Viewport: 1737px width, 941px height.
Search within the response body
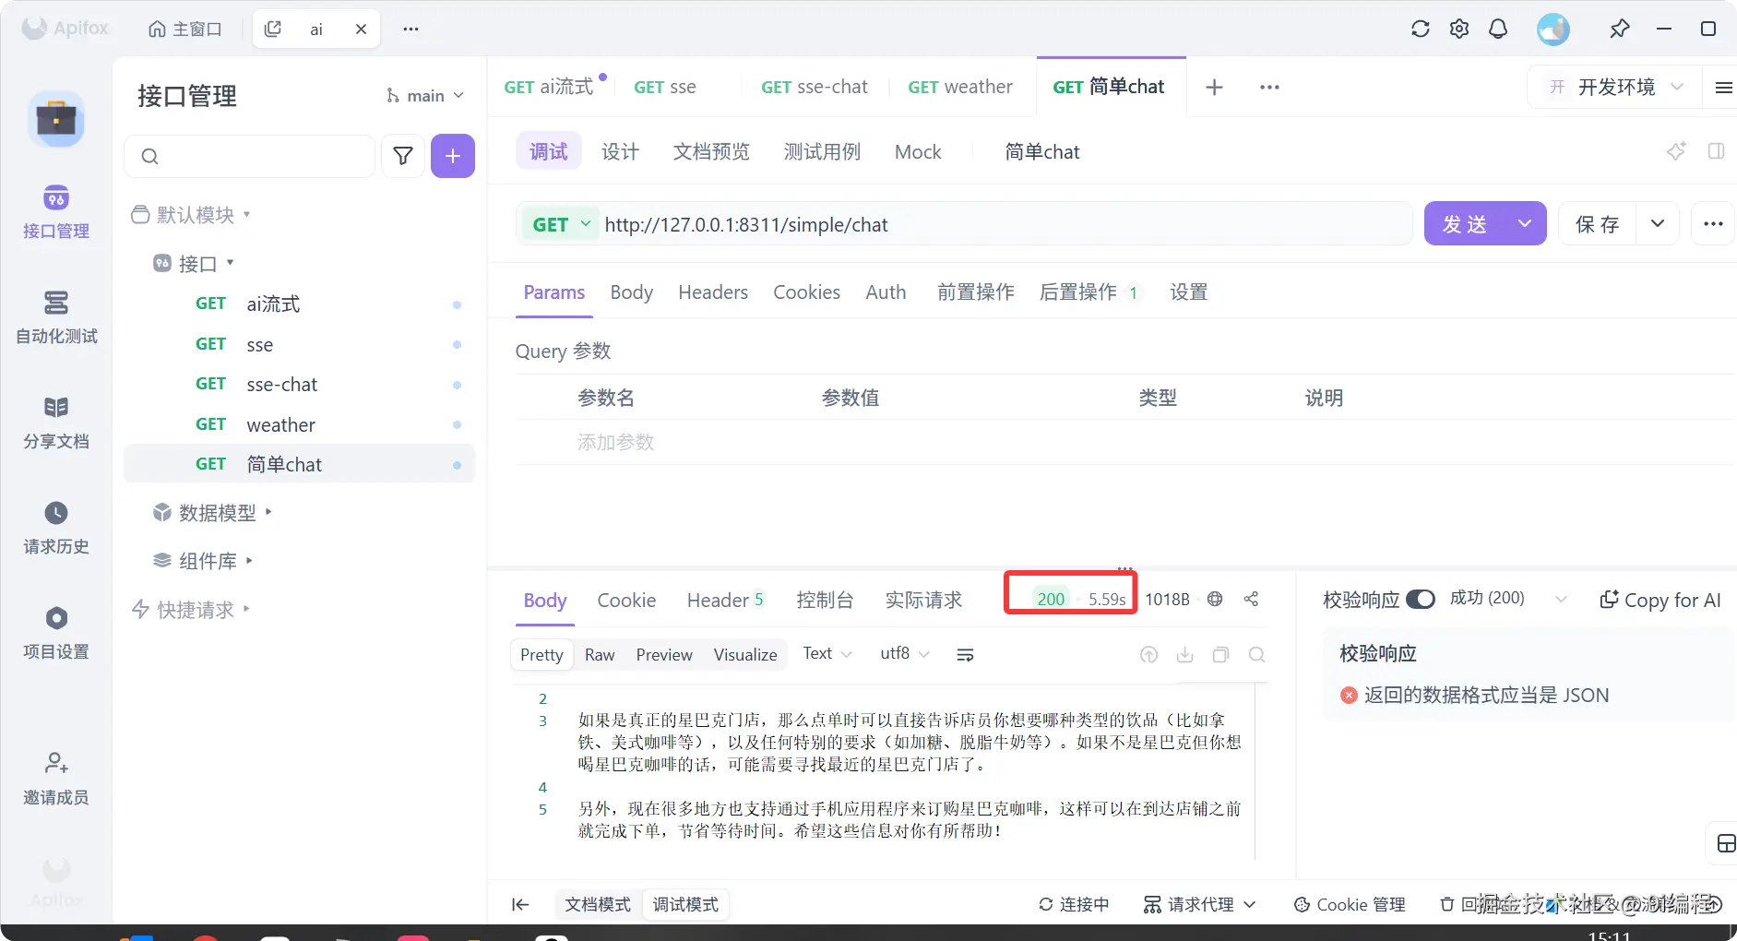click(1256, 654)
